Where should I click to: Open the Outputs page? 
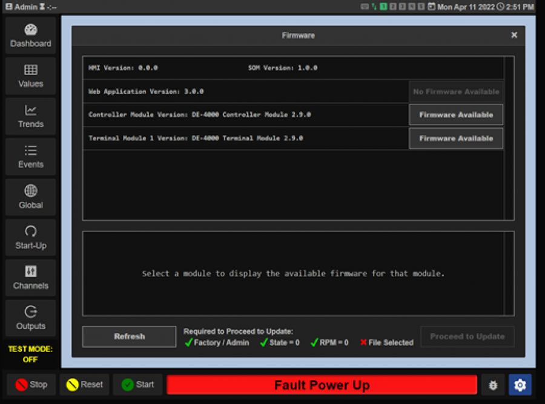(x=30, y=318)
